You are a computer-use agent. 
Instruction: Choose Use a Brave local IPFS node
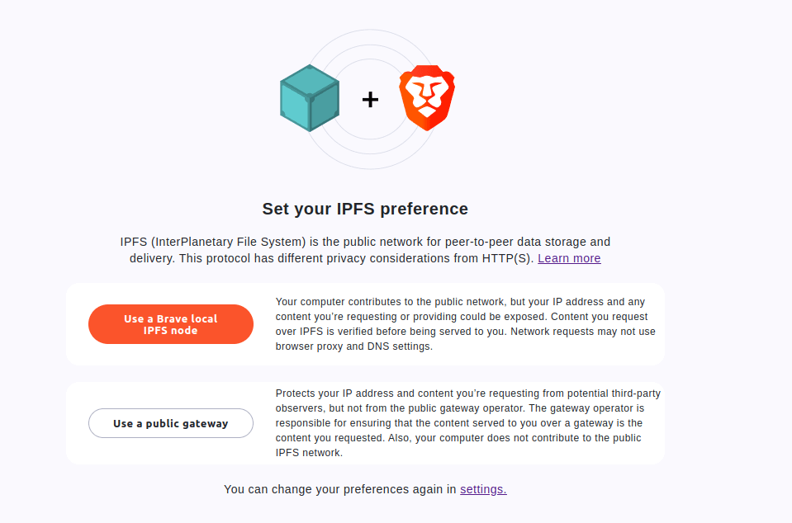coord(171,324)
